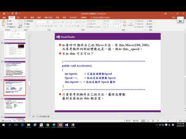The image size is (186, 139).
Task: Click the taskbar clock and date
Action: click(x=181, y=125)
